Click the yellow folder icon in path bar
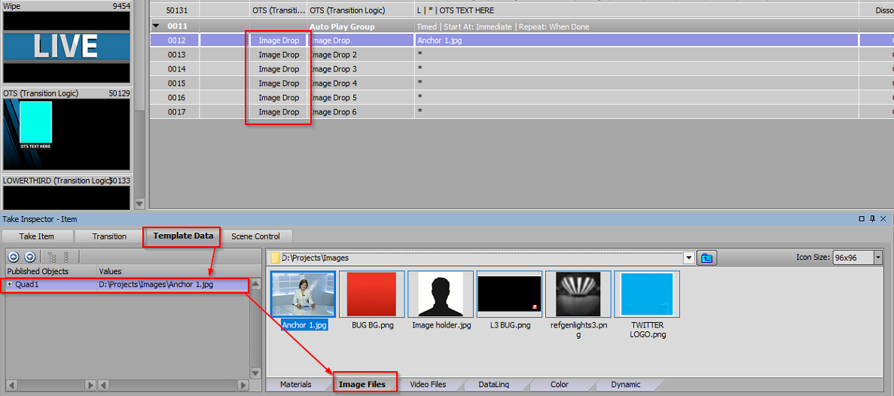894x396 pixels. [275, 258]
